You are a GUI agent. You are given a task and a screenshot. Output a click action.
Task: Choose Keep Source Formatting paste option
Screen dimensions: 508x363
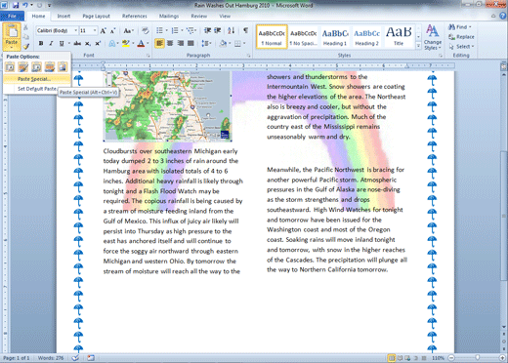(x=10, y=67)
